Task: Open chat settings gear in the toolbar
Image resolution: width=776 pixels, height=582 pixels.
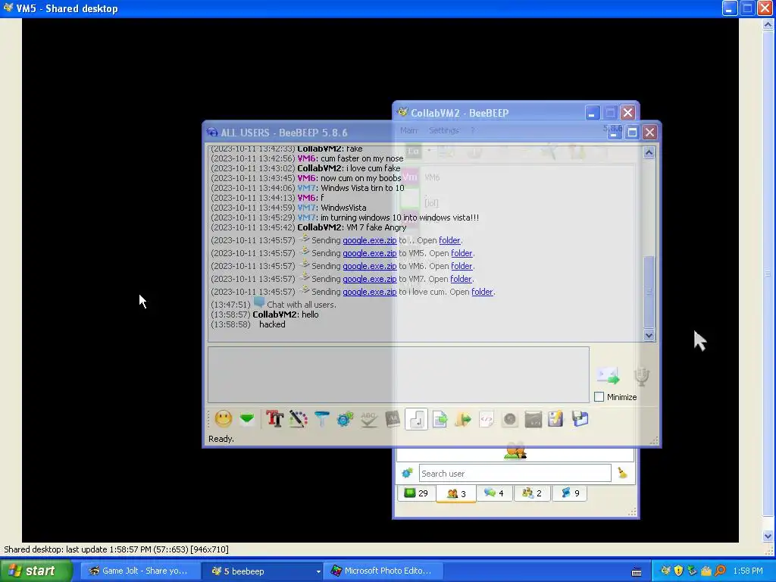Action: [x=345, y=419]
